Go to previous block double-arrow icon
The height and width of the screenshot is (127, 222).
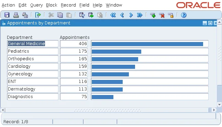[x=113, y=15]
